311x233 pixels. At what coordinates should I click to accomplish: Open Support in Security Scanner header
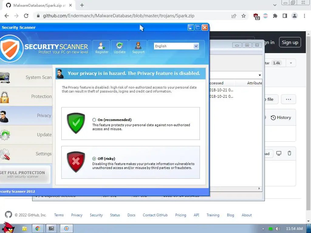(x=138, y=49)
